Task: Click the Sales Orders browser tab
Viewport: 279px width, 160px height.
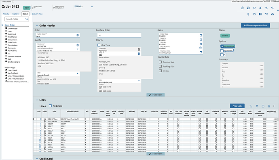Action: click(x=6, y=2)
